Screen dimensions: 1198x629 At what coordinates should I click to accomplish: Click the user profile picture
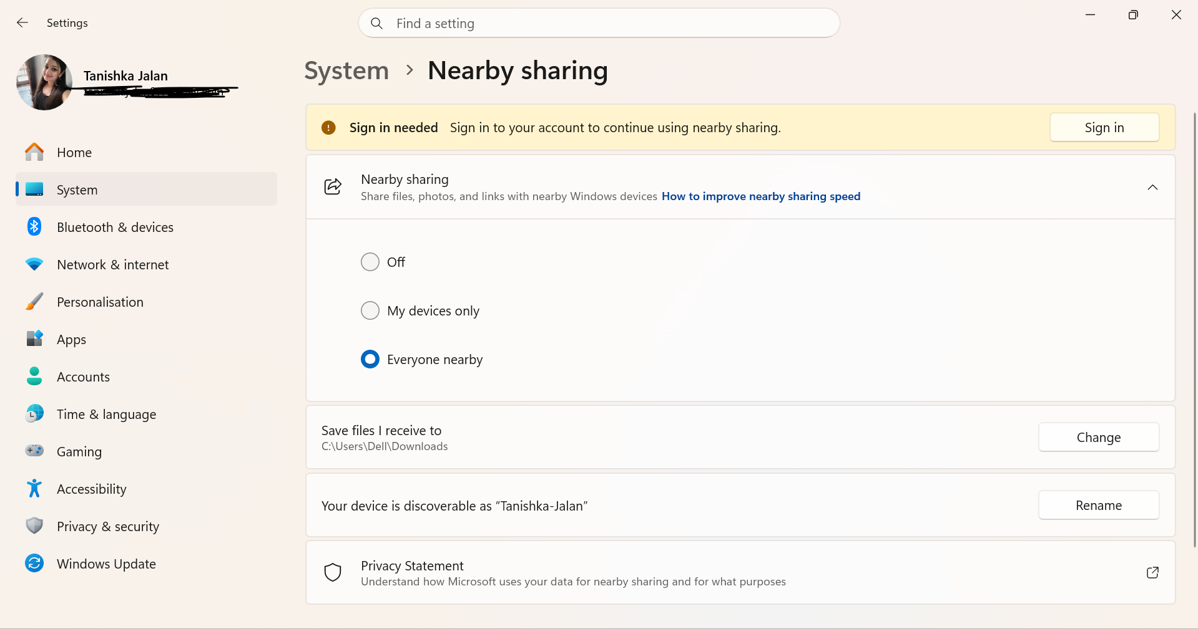click(44, 82)
